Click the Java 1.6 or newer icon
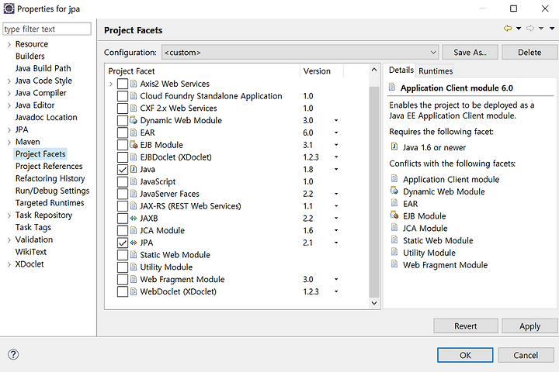 (x=394, y=146)
